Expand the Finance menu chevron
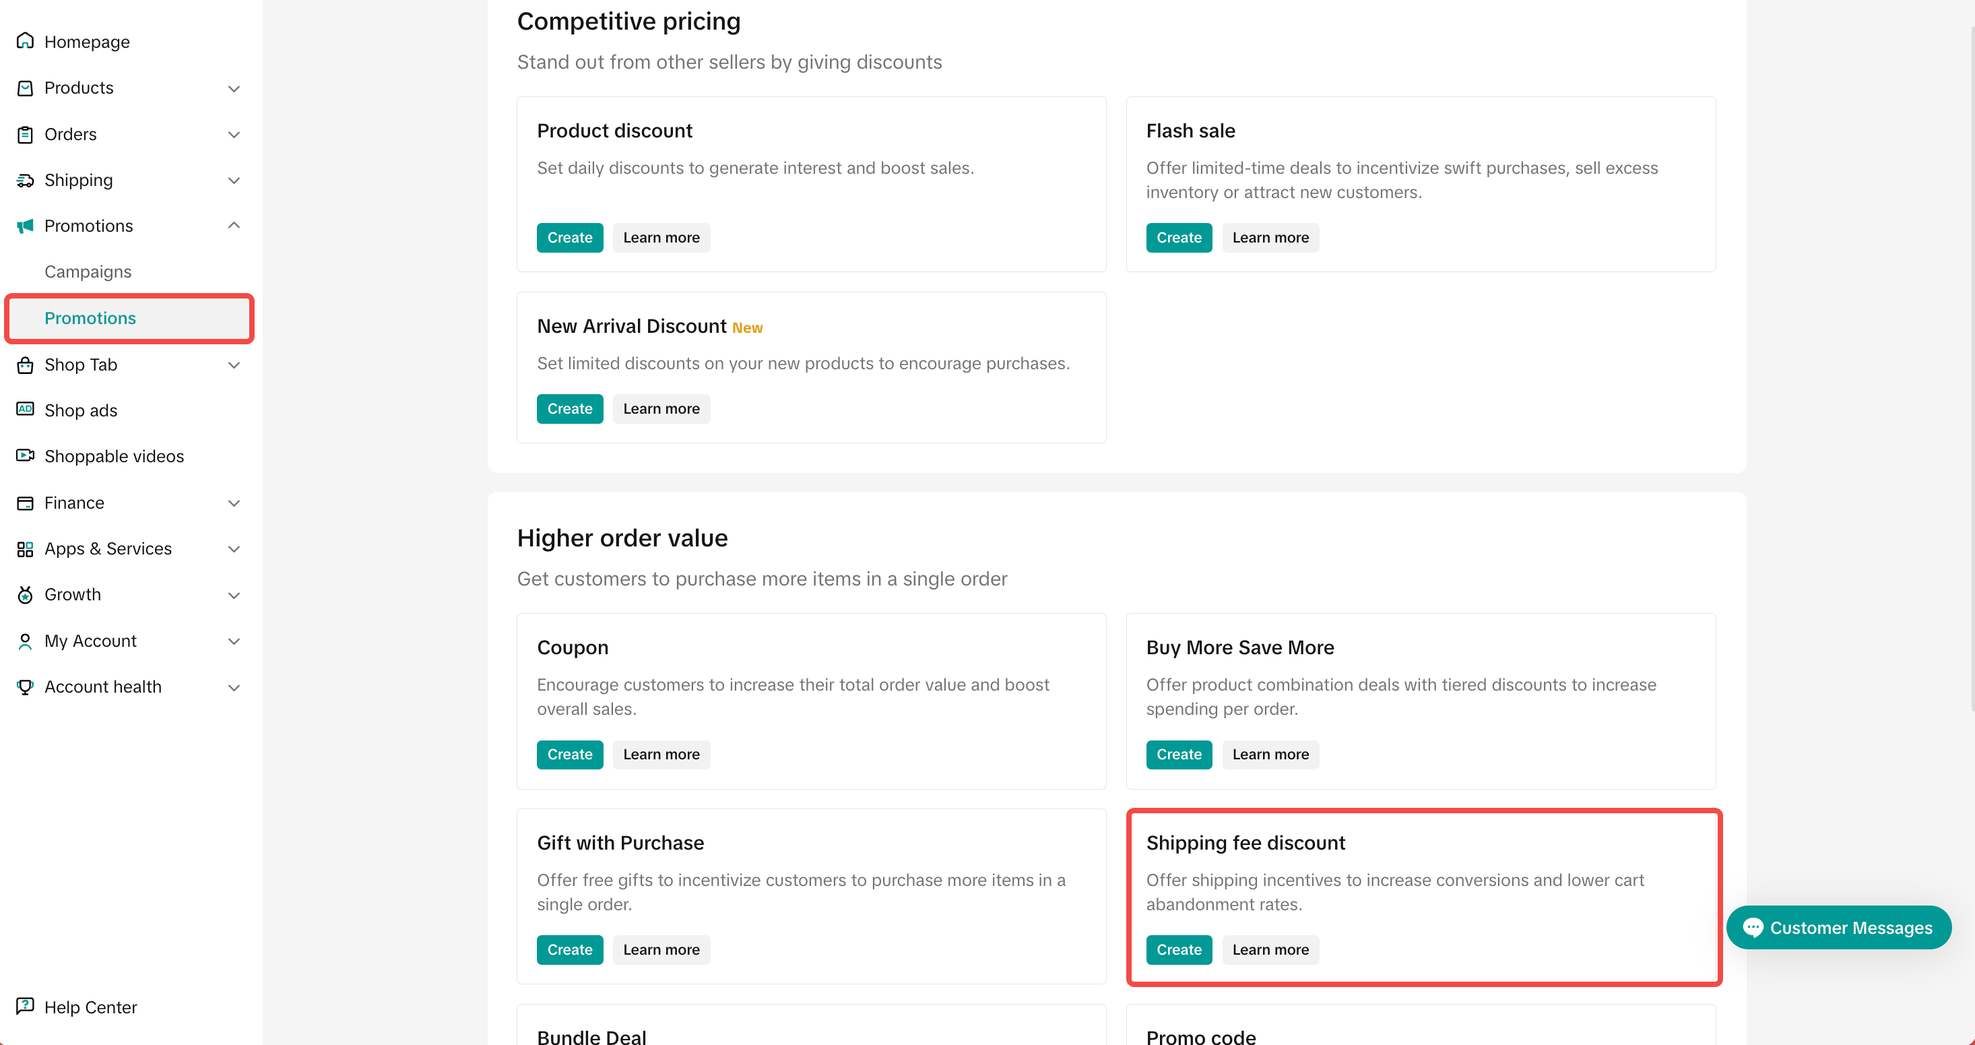Viewport: 1975px width, 1045px height. point(234,503)
